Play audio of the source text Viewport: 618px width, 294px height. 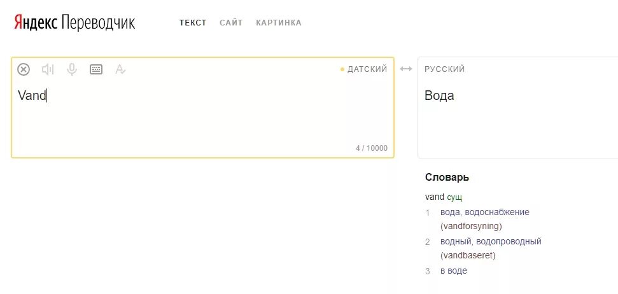tap(48, 69)
